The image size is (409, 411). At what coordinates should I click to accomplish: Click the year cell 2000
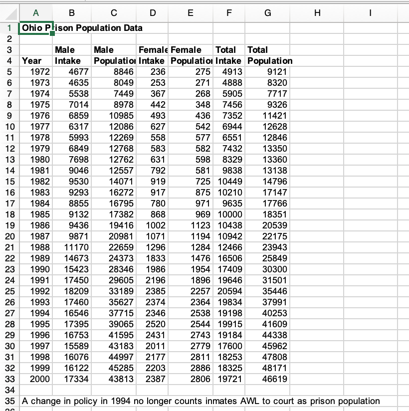(x=36, y=379)
